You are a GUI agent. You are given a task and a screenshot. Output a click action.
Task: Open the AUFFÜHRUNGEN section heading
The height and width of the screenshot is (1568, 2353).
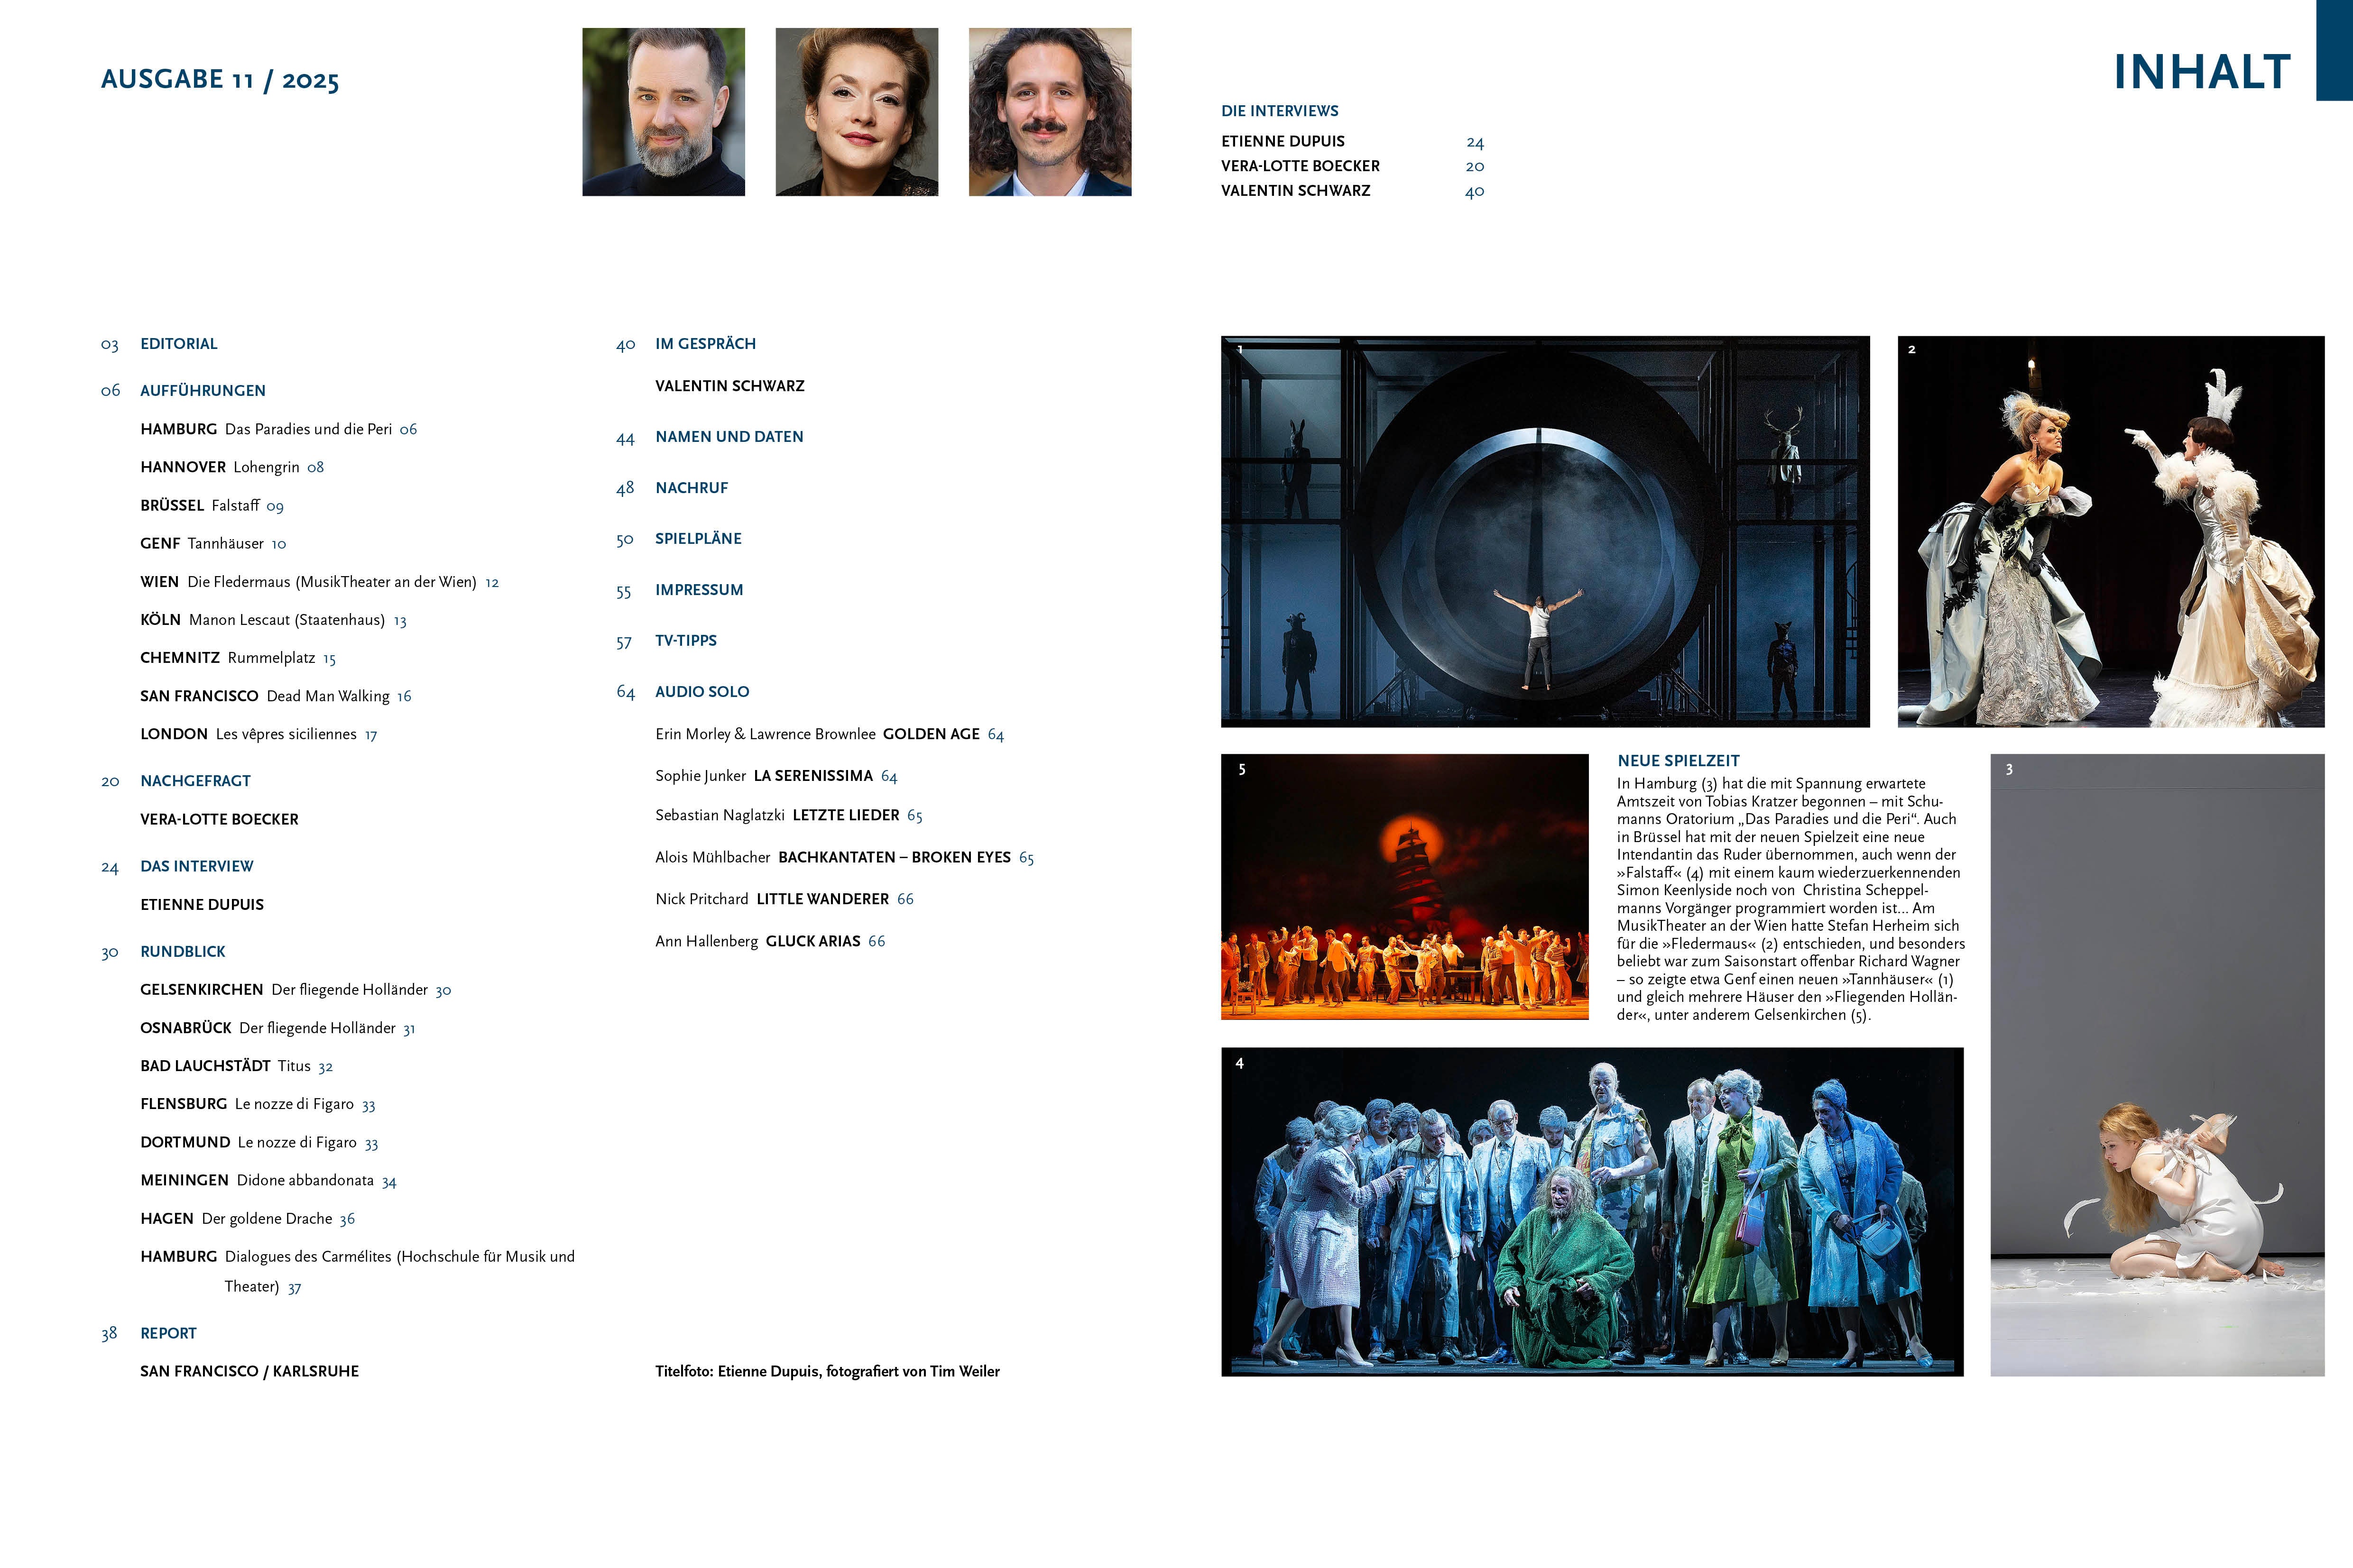[202, 391]
